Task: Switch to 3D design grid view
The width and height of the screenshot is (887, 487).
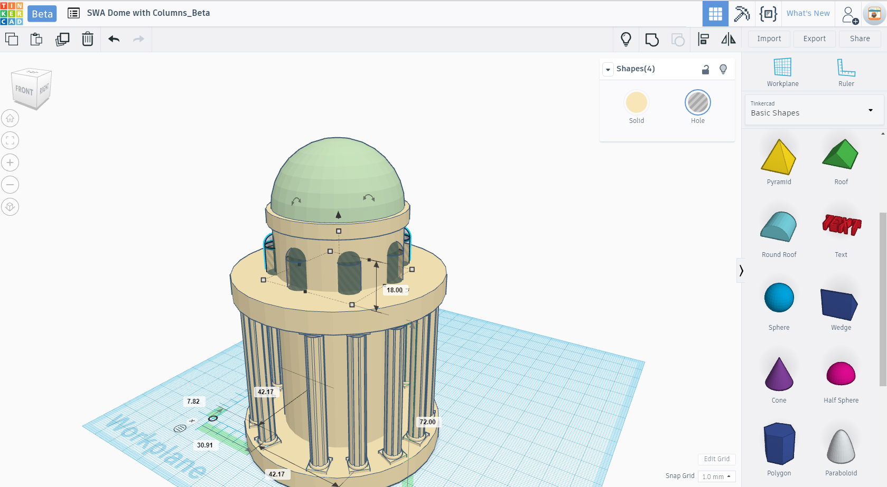Action: click(715, 14)
